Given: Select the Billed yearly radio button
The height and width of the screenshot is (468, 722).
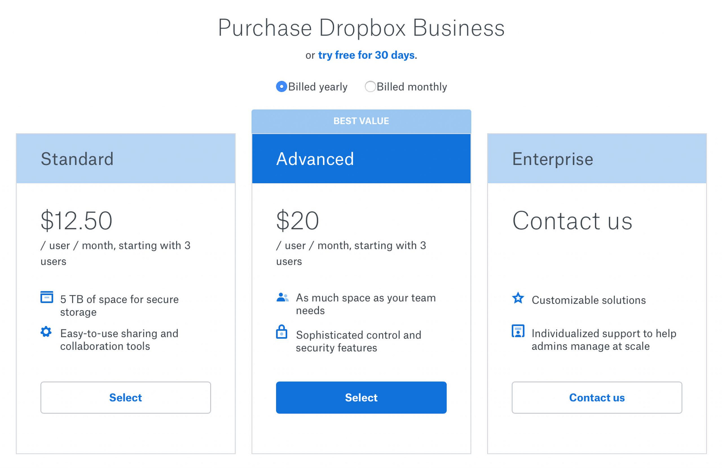Looking at the screenshot, I should (x=281, y=86).
